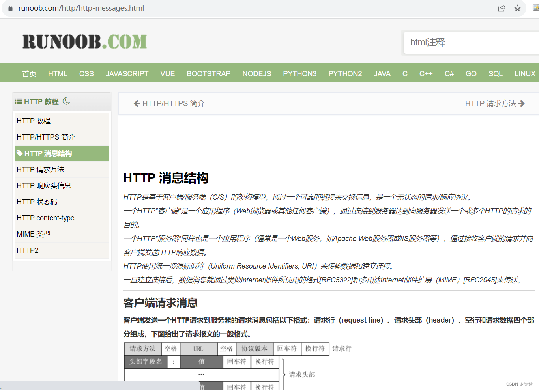The width and height of the screenshot is (539, 390).
Task: Click the list icon beside HTTP 教程
Action: [18, 101]
